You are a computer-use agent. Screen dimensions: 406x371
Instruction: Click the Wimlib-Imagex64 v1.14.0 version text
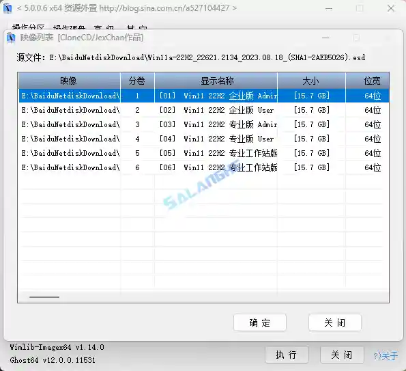pyautogui.click(x=57, y=347)
